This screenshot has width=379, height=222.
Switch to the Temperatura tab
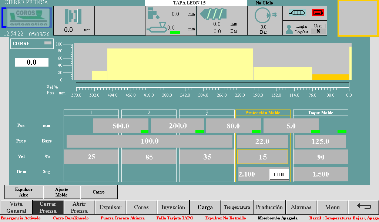pyautogui.click(x=237, y=207)
